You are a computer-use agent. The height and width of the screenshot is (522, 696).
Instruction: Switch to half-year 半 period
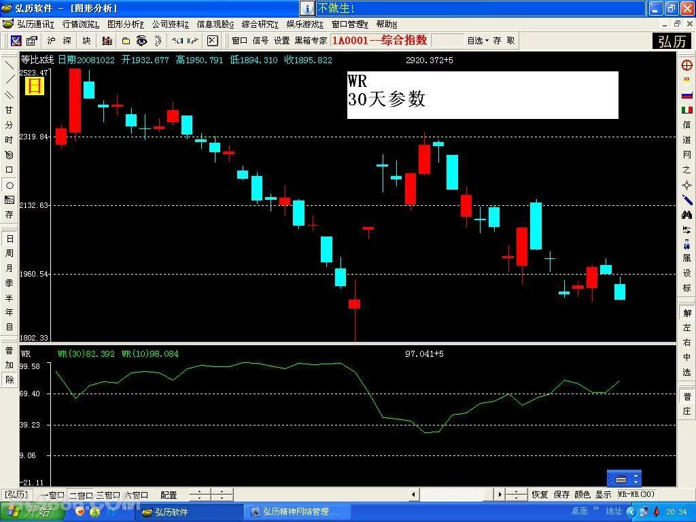pos(10,298)
